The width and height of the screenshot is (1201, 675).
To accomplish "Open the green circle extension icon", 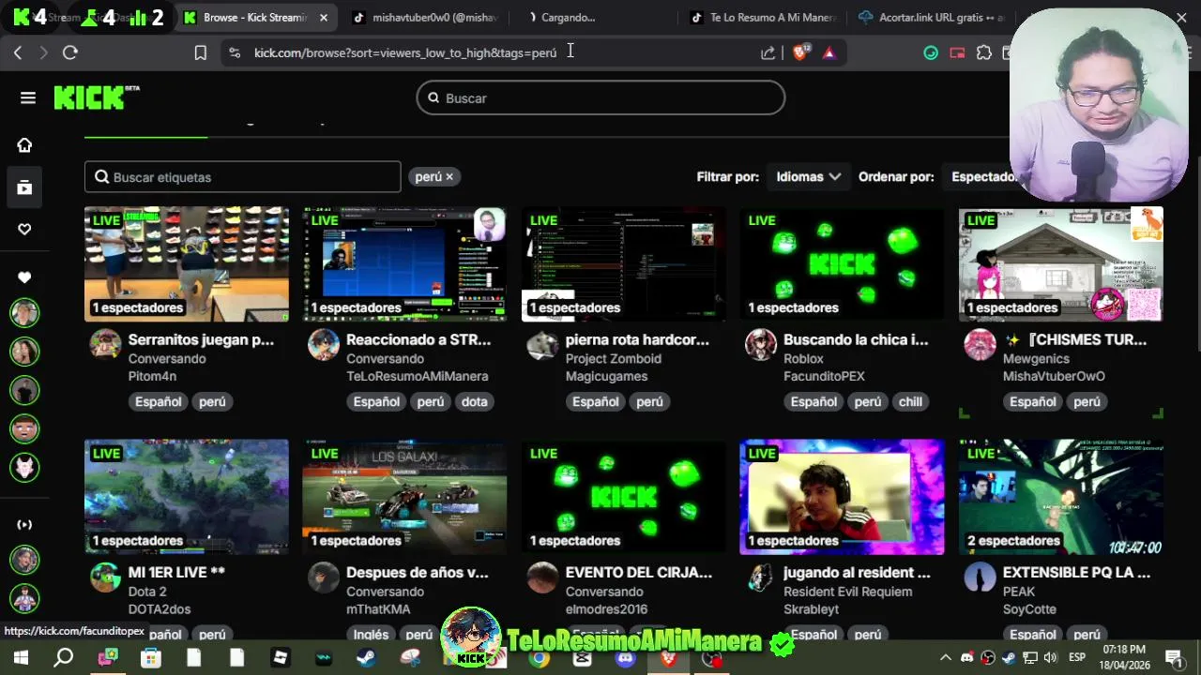I will [931, 52].
